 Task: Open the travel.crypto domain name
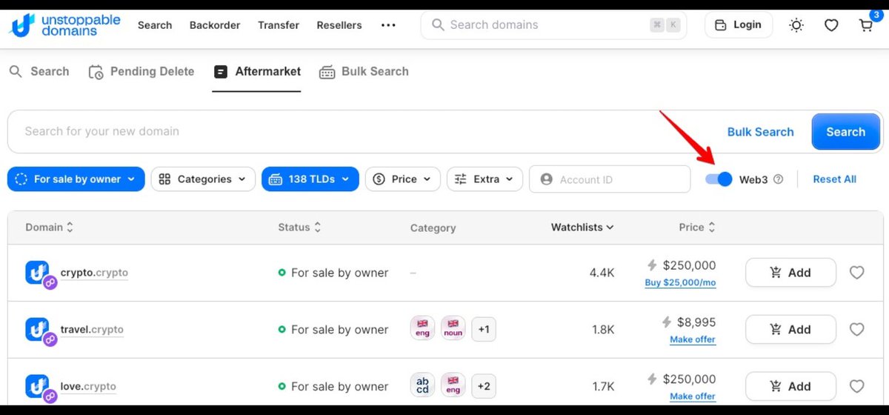tap(92, 330)
